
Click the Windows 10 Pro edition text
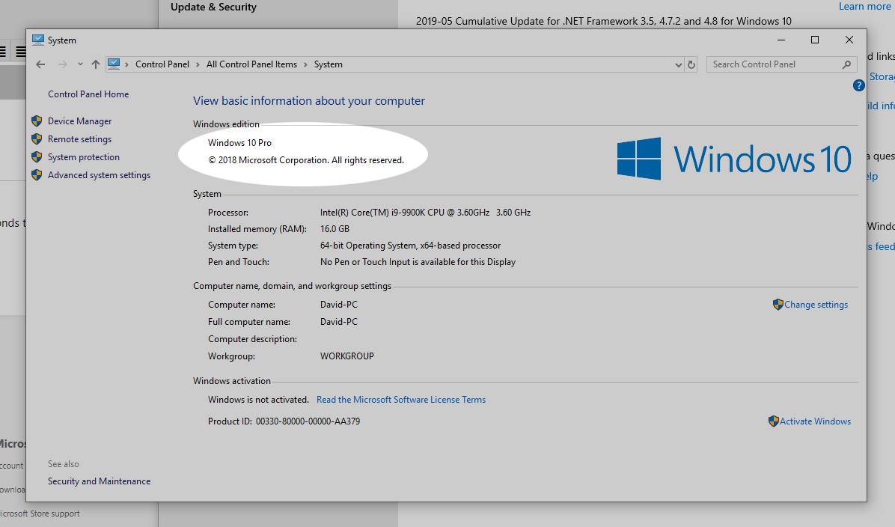(x=239, y=143)
